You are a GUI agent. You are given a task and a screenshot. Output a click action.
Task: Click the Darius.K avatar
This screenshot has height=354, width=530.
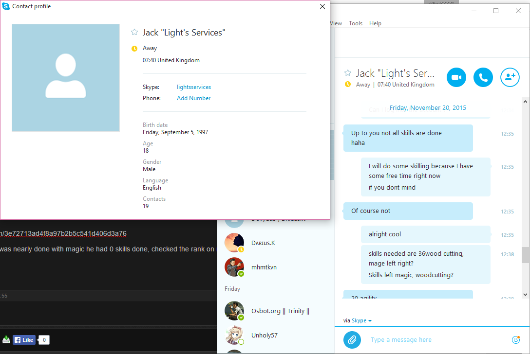click(234, 243)
